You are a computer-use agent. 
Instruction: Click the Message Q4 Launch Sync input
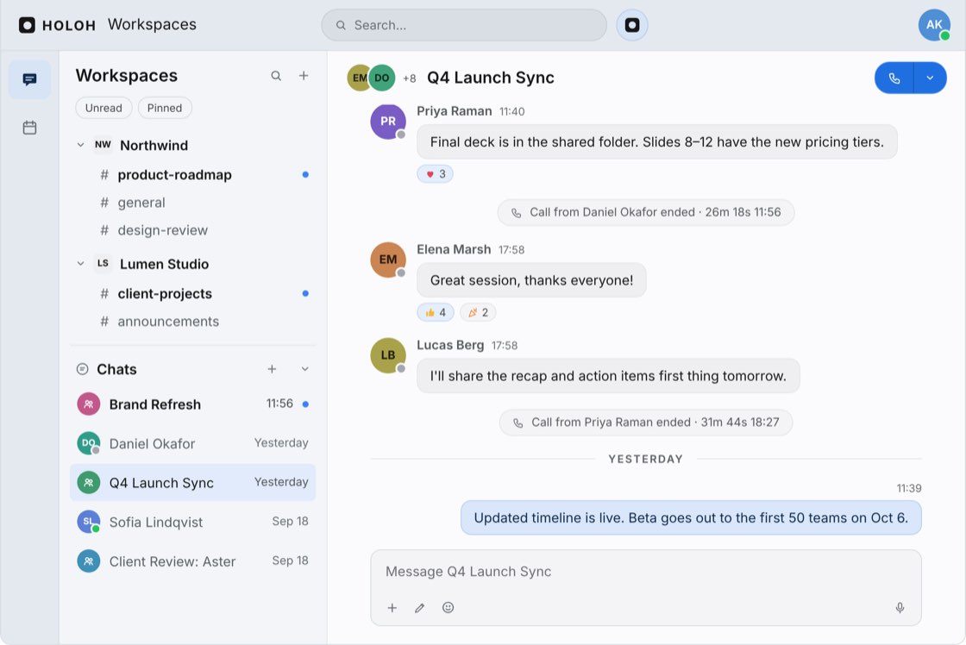pyautogui.click(x=646, y=572)
